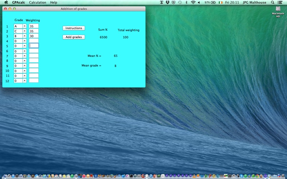Open Microsoft Word in the Dock

[202, 176]
